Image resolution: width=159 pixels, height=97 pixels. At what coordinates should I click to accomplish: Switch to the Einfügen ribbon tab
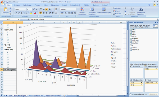pyautogui.click(x=17, y=5)
